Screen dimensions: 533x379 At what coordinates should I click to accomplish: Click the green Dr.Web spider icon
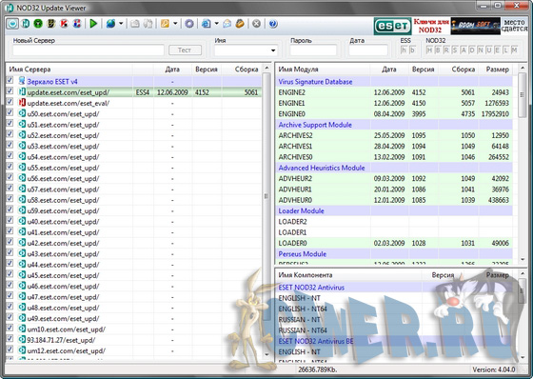click(38, 24)
